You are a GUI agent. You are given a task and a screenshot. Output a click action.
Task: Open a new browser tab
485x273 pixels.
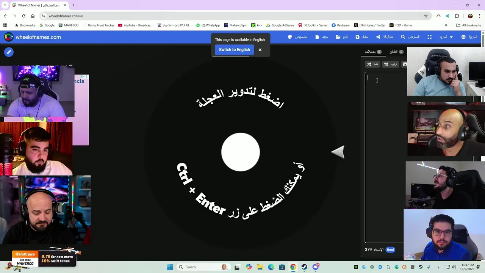coord(74,5)
